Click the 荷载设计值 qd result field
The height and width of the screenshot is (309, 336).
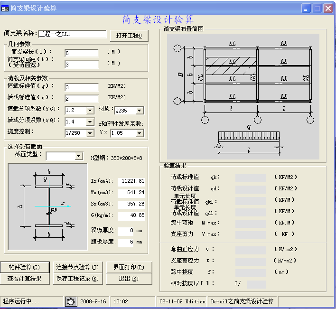[x=251, y=189]
